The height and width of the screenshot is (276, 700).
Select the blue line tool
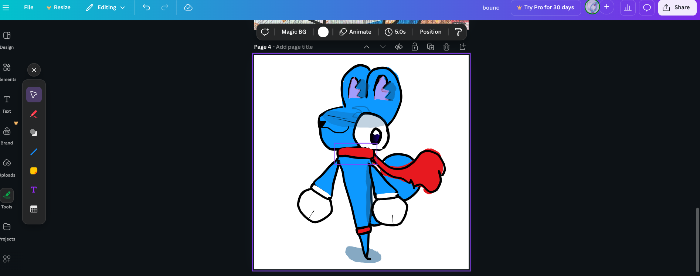pyautogui.click(x=34, y=152)
